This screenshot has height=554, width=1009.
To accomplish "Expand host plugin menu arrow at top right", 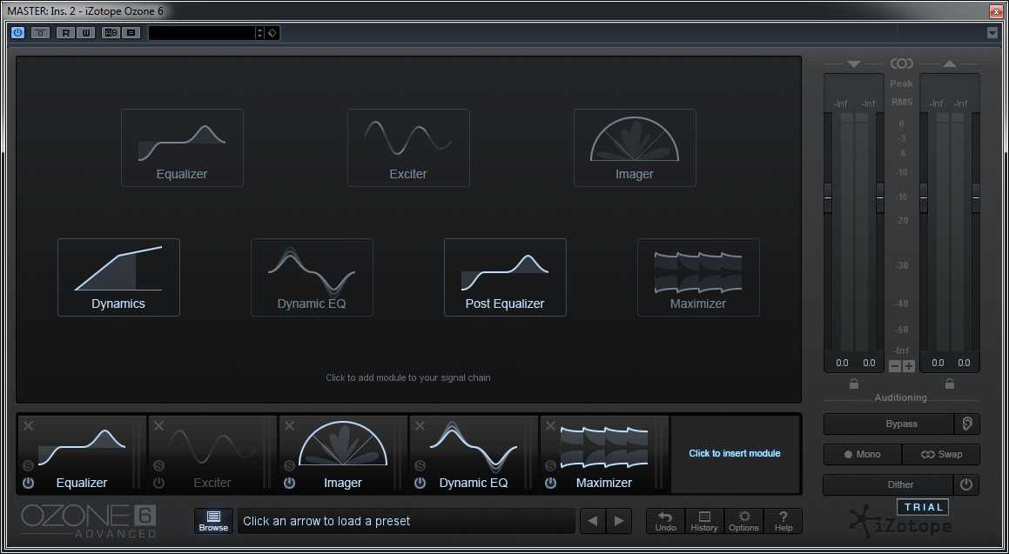I will click(992, 33).
